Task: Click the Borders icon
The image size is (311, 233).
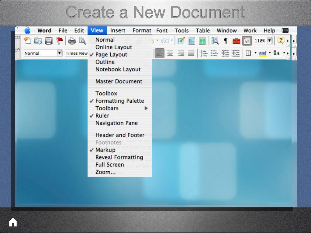Action: click(248, 53)
